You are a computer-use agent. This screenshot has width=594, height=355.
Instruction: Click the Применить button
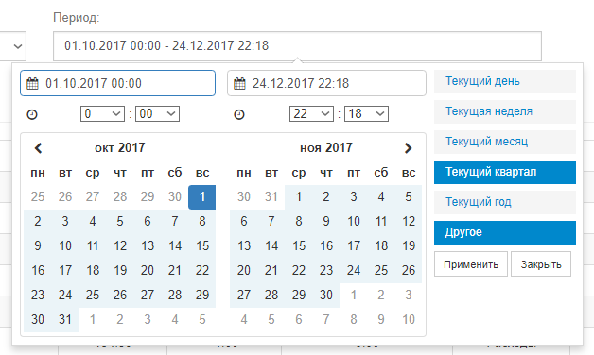point(471,264)
